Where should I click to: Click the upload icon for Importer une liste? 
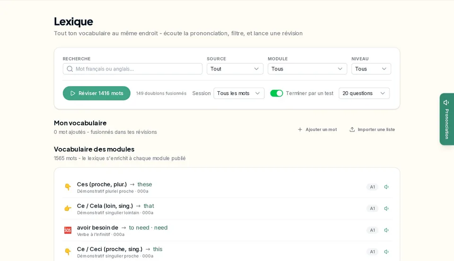pyautogui.click(x=352, y=130)
